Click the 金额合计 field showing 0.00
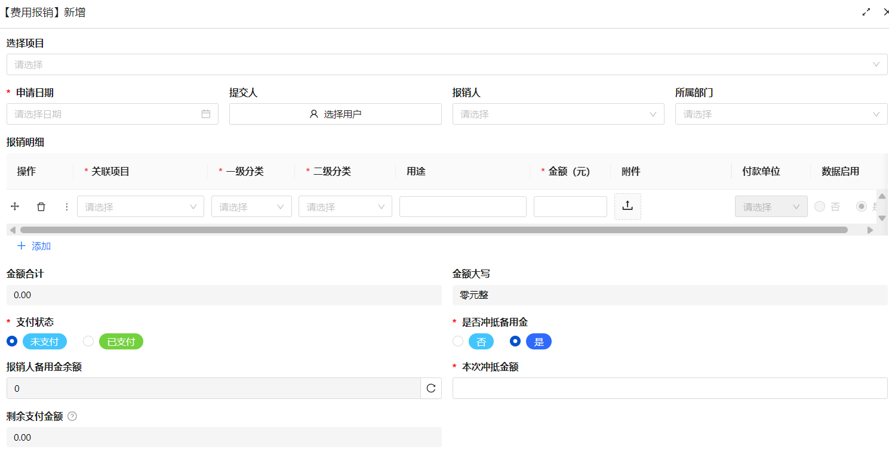 pos(224,295)
